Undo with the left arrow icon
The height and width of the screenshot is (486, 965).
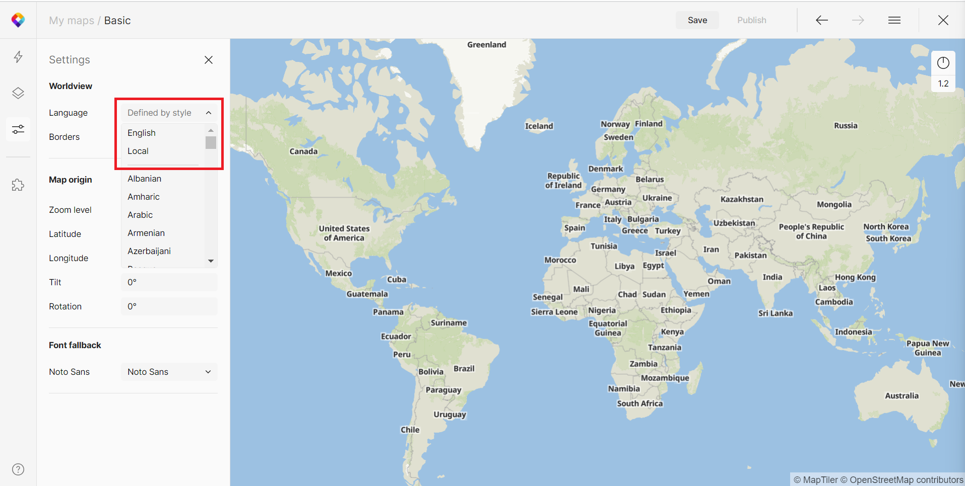coord(821,20)
